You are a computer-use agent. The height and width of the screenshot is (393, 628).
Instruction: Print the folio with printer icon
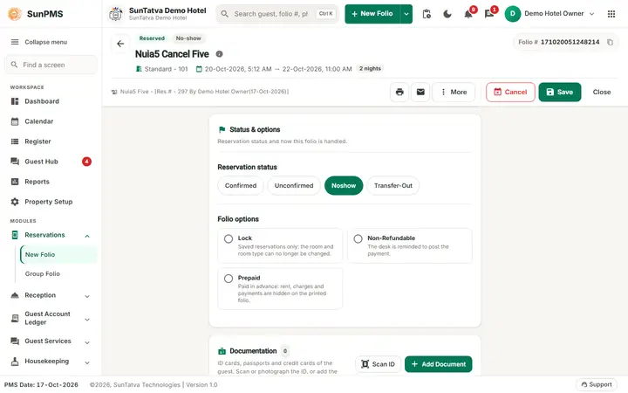399,92
